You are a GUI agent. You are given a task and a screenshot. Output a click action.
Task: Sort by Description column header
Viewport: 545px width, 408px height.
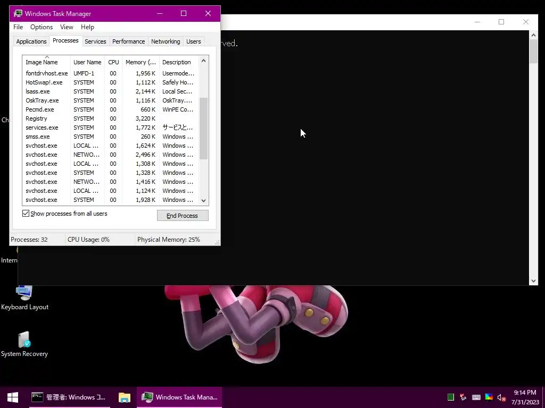click(179, 62)
